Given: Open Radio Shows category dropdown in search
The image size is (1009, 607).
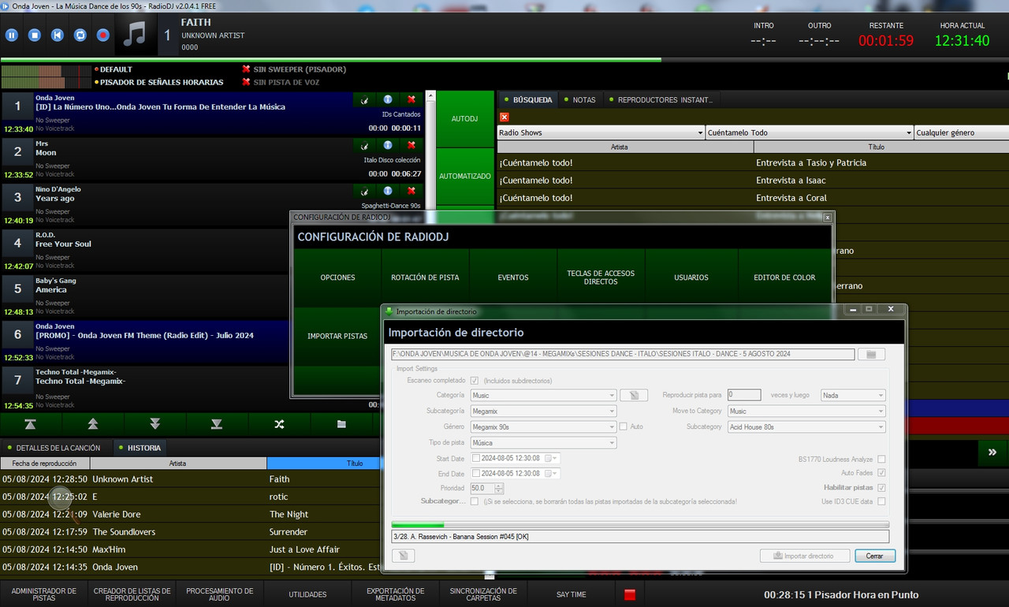Looking at the screenshot, I should point(601,132).
